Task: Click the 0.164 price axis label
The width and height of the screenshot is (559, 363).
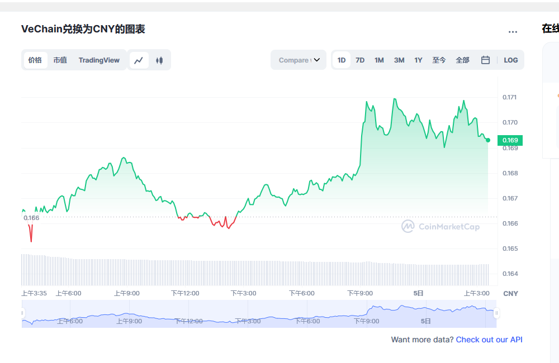Action: [510, 274]
